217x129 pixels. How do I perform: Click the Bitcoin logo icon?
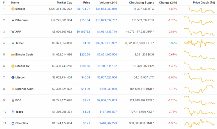pyautogui.click(x=13, y=9)
